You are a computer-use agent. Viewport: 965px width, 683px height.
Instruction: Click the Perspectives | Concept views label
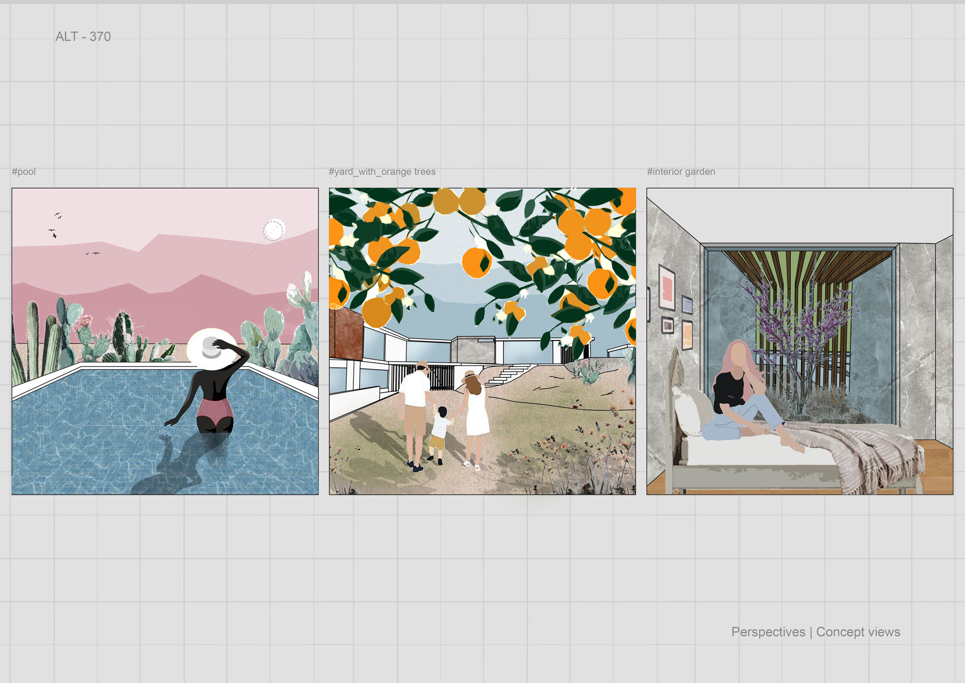point(815,632)
